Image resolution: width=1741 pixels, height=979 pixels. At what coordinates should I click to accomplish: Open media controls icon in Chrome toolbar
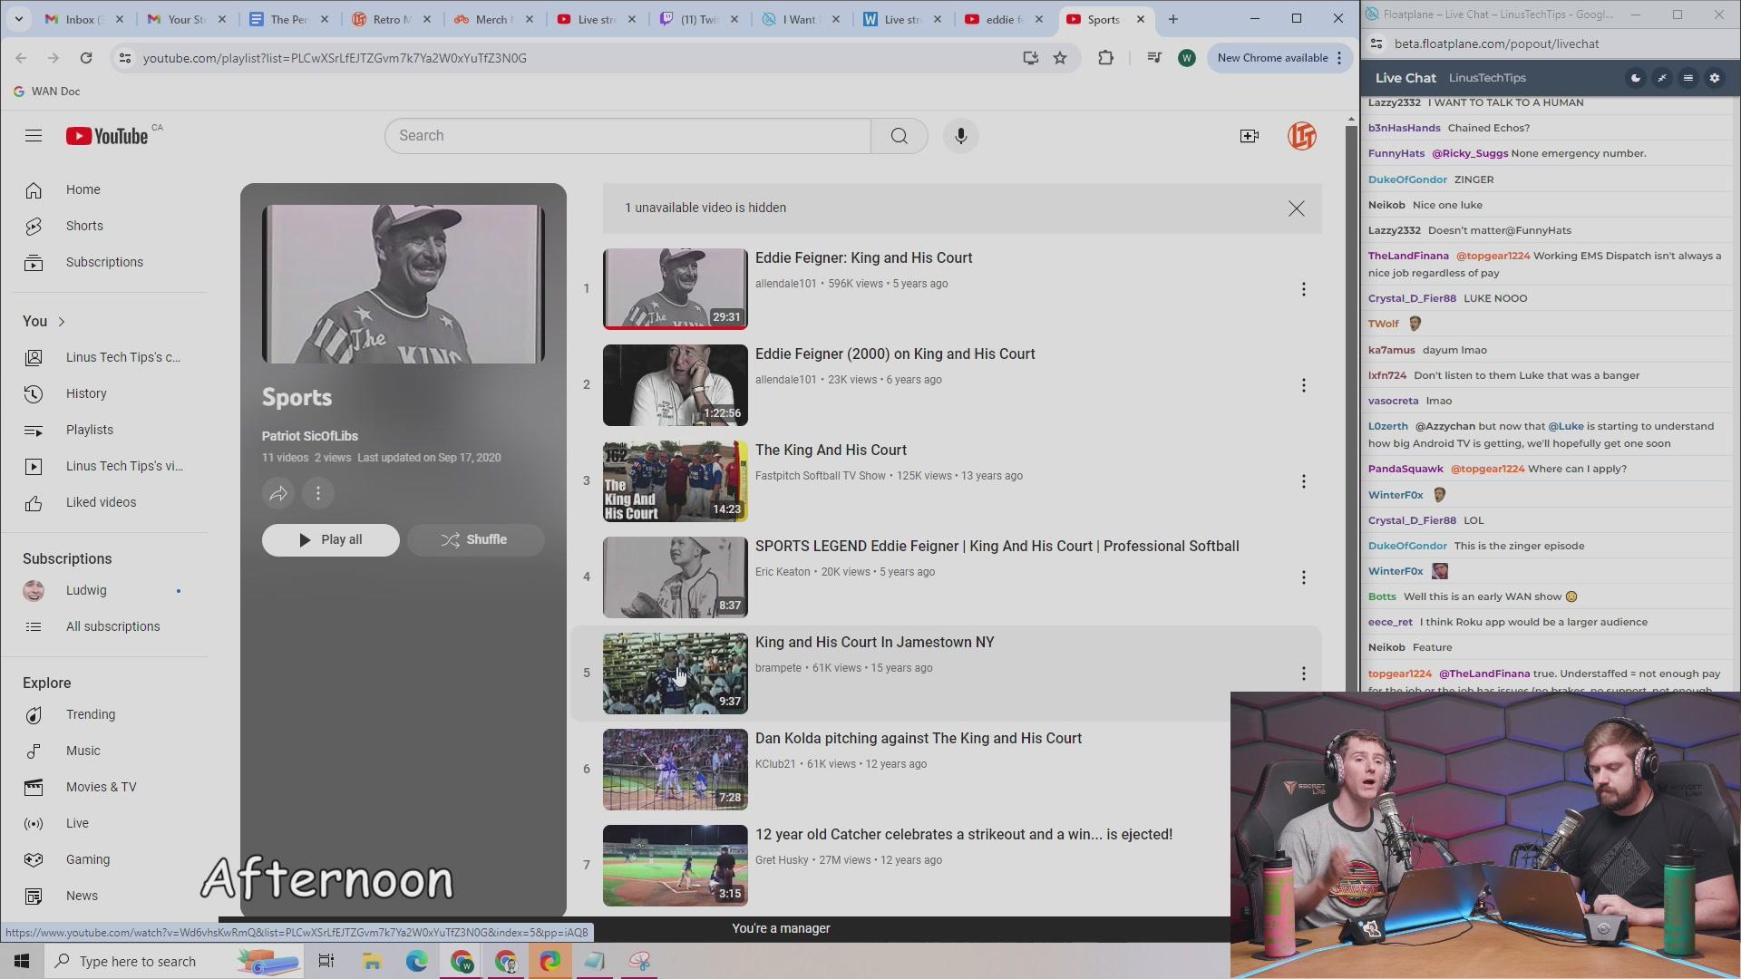coord(1154,58)
